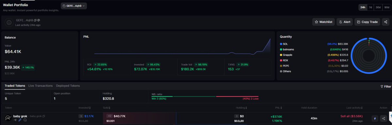Click the Holding $320.8 summary value
Viewport: 392px width, 125px height.
point(108,99)
